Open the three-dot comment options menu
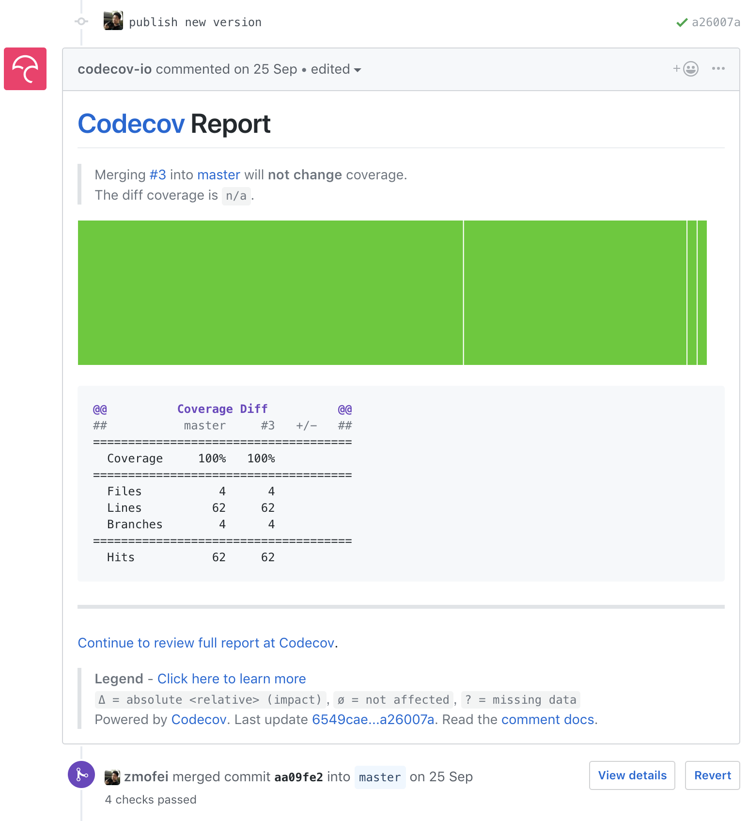The height and width of the screenshot is (821, 748). pos(718,68)
